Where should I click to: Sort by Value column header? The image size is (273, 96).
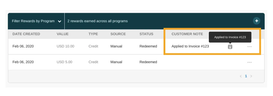[x=62, y=34]
